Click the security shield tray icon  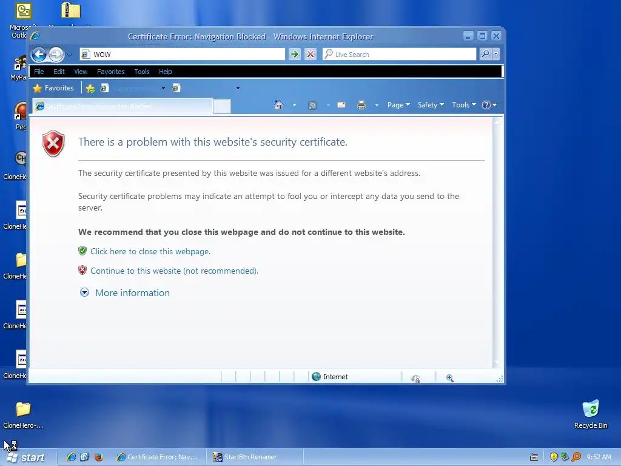tap(554, 457)
